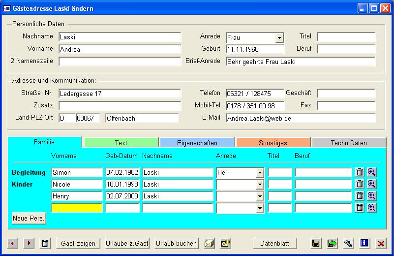Click the new email envelope icon
Image resolution: width=394 pixels, height=256 pixels.
pos(225,243)
